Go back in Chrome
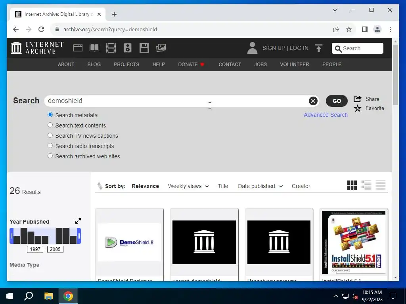Image resolution: width=406 pixels, height=304 pixels. click(16, 29)
